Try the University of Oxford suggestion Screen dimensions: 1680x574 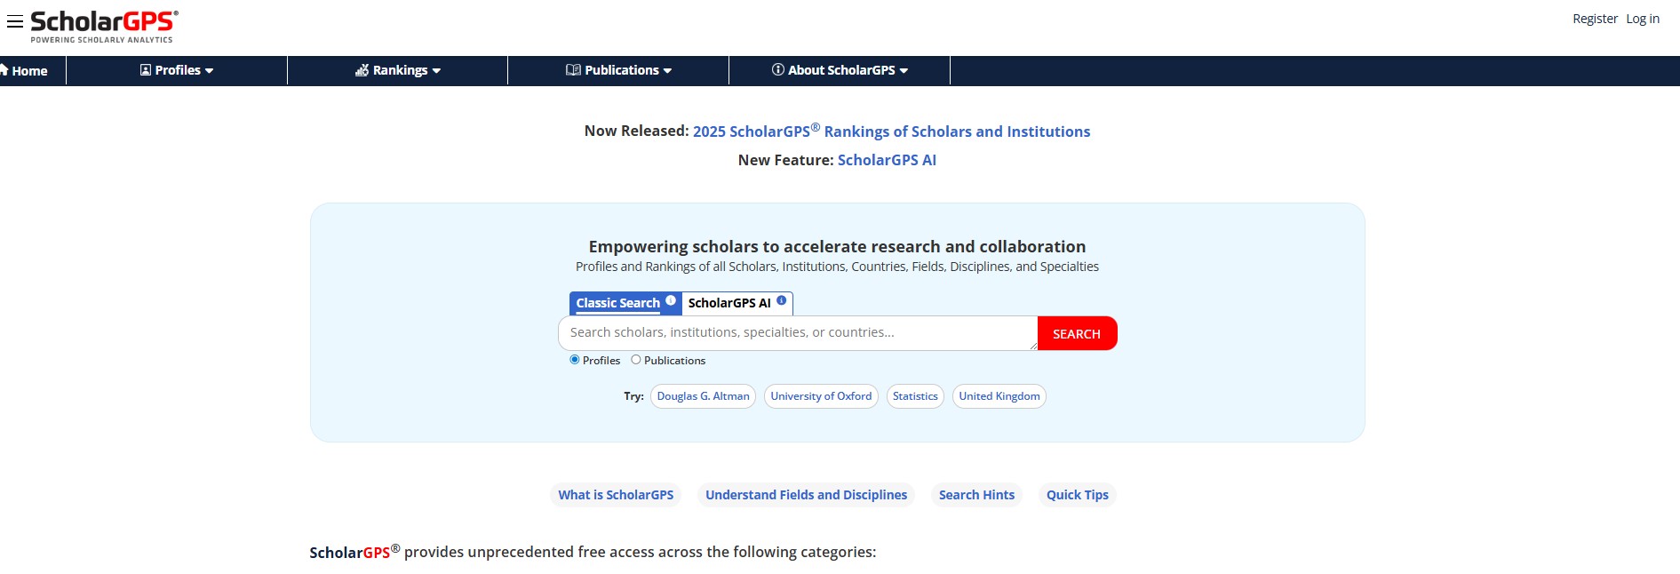(x=821, y=396)
